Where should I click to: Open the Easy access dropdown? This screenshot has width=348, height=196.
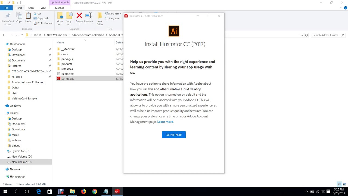point(114,19)
